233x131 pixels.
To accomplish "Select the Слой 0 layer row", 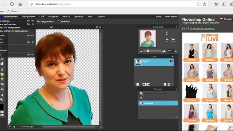I will 154,62.
